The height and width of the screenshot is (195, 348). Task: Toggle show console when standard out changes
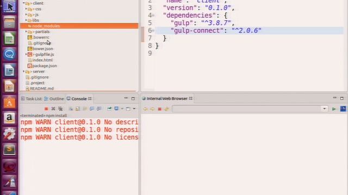click(92, 109)
